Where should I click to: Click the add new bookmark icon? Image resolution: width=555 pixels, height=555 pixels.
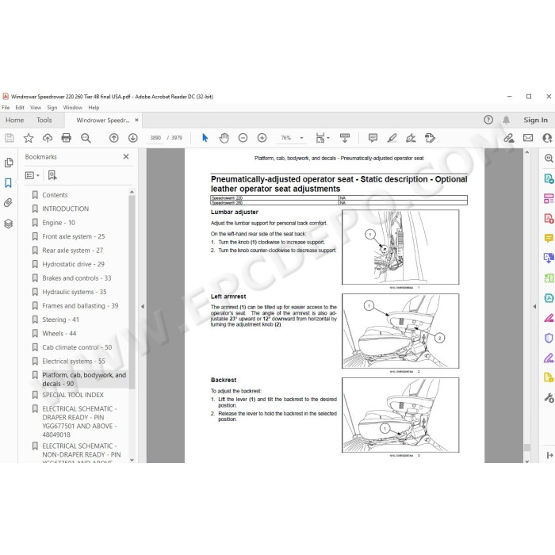(x=52, y=175)
